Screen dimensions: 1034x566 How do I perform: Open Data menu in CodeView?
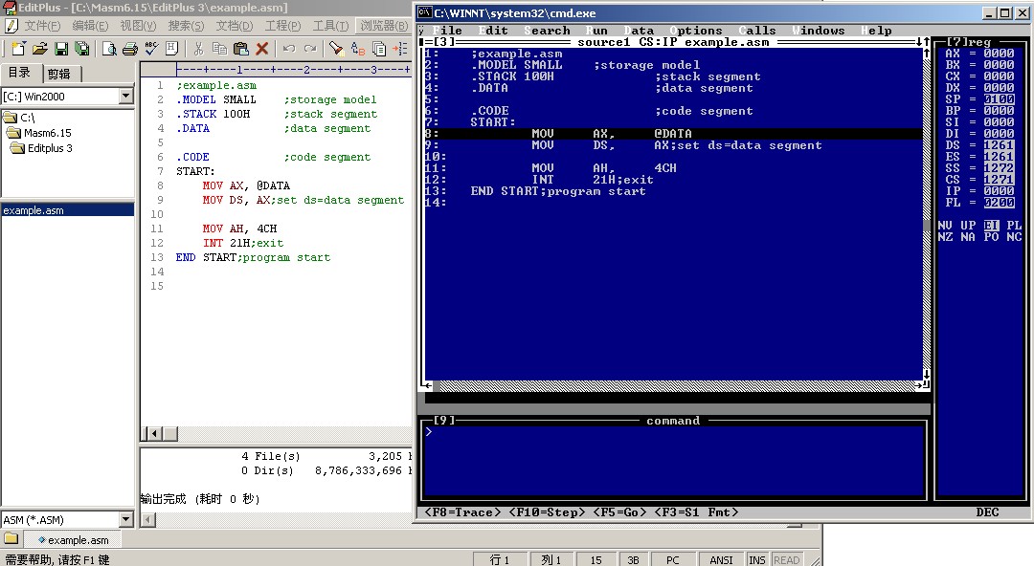pos(639,31)
